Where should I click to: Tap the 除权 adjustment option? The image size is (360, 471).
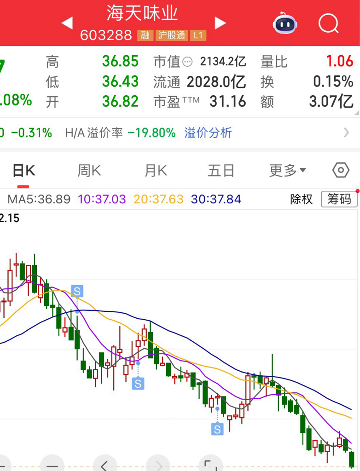(x=302, y=199)
